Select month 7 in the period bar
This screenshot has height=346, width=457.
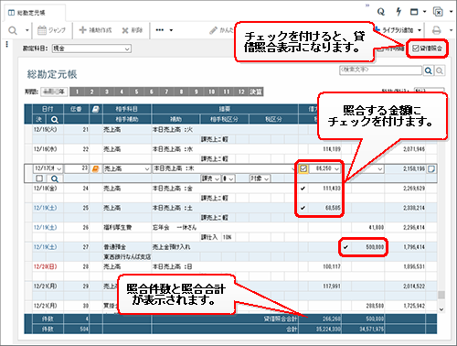(166, 92)
